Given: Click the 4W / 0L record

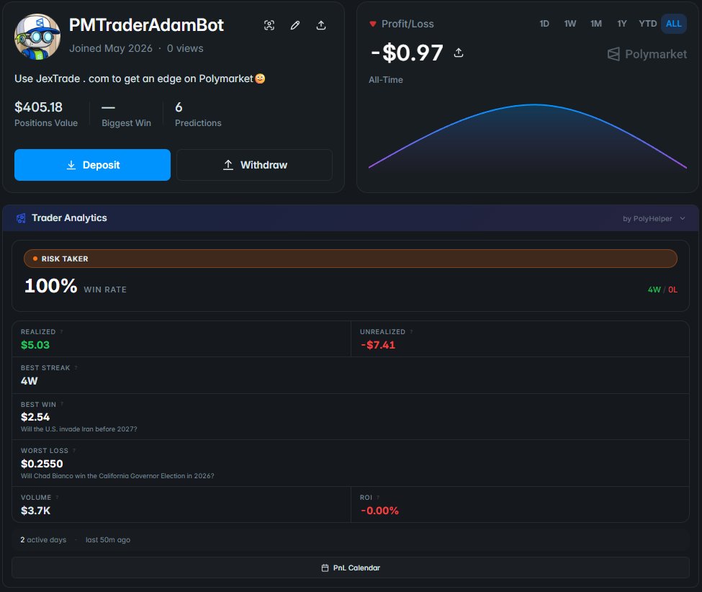Looking at the screenshot, I should point(662,290).
